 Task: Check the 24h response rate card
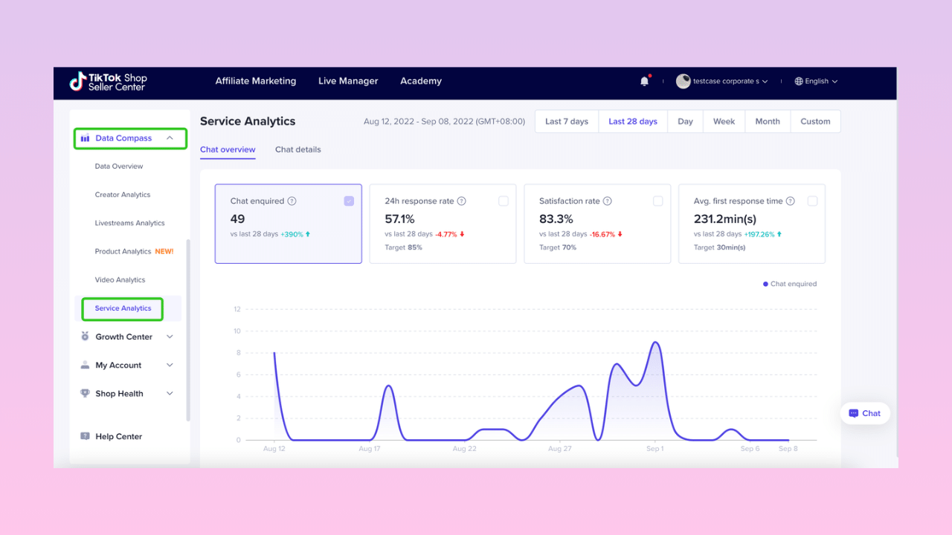tap(504, 201)
